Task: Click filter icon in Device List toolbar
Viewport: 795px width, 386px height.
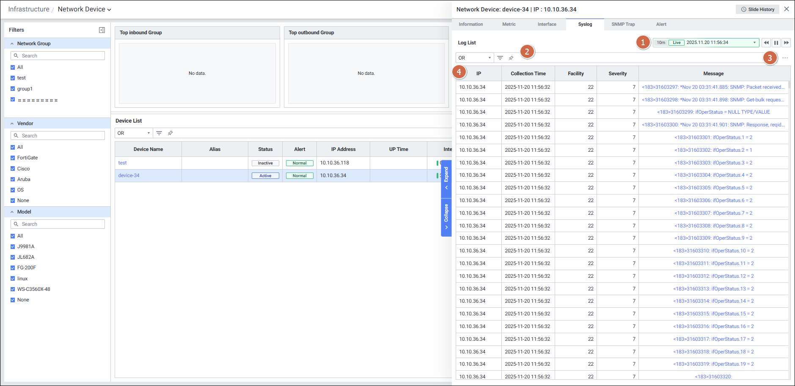Action: coord(159,133)
